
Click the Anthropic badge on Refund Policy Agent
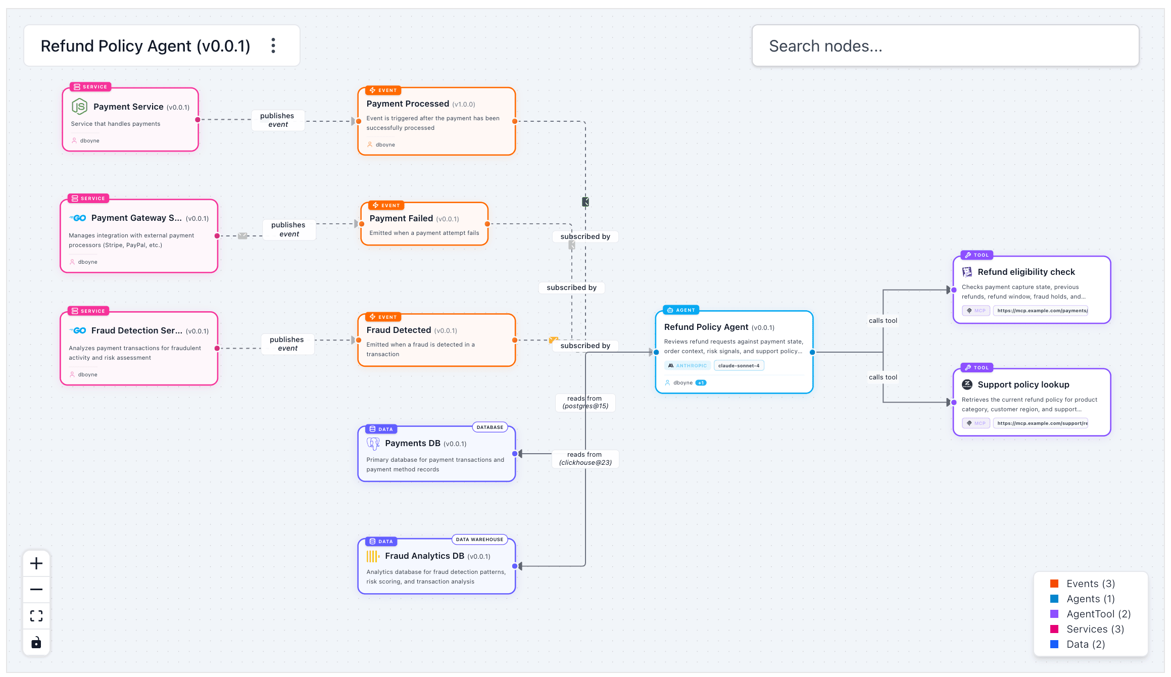688,365
